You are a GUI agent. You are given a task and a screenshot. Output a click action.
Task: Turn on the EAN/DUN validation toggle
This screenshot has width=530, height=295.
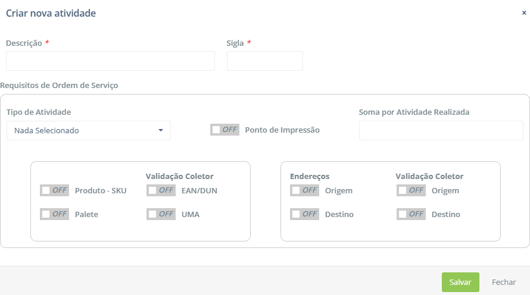tap(161, 190)
